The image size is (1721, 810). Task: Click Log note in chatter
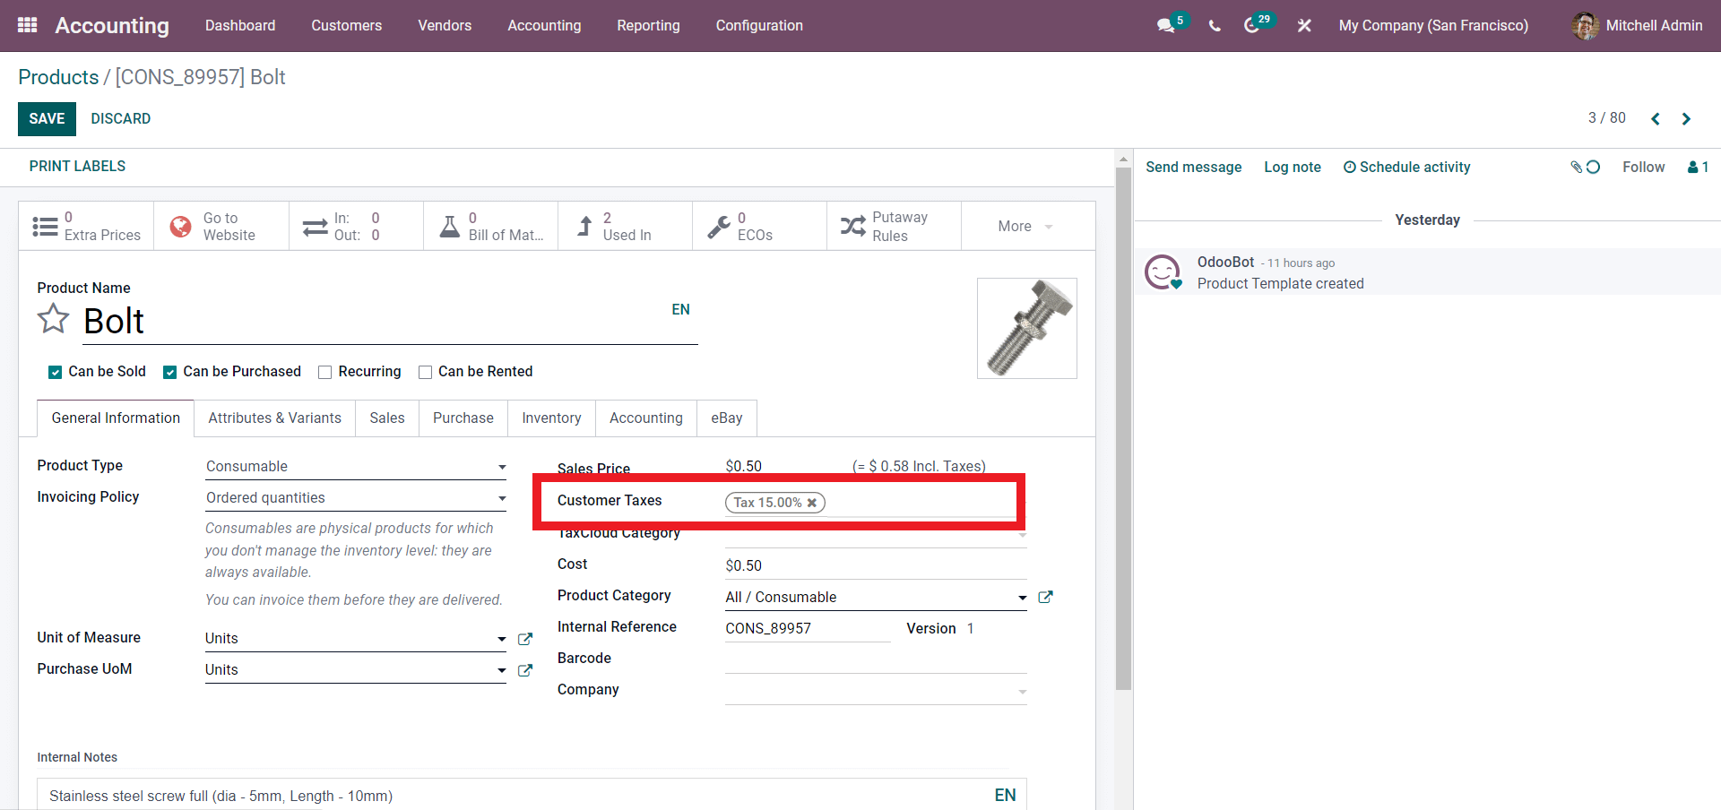click(1293, 168)
